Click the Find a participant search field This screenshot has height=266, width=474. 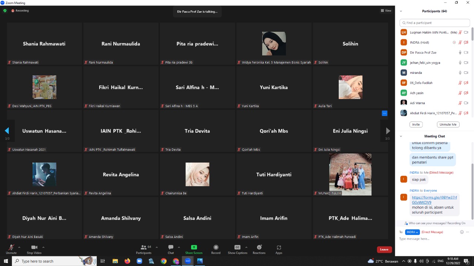click(435, 23)
